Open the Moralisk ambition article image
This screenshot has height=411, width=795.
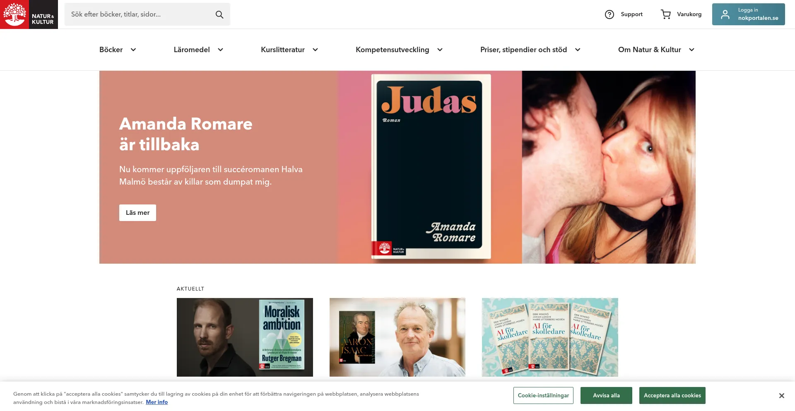[x=245, y=337]
